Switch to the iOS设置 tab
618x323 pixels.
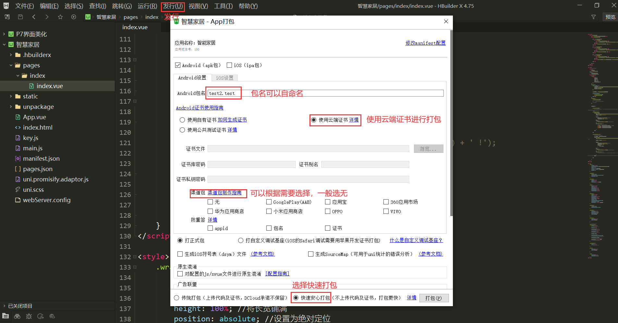tap(224, 78)
